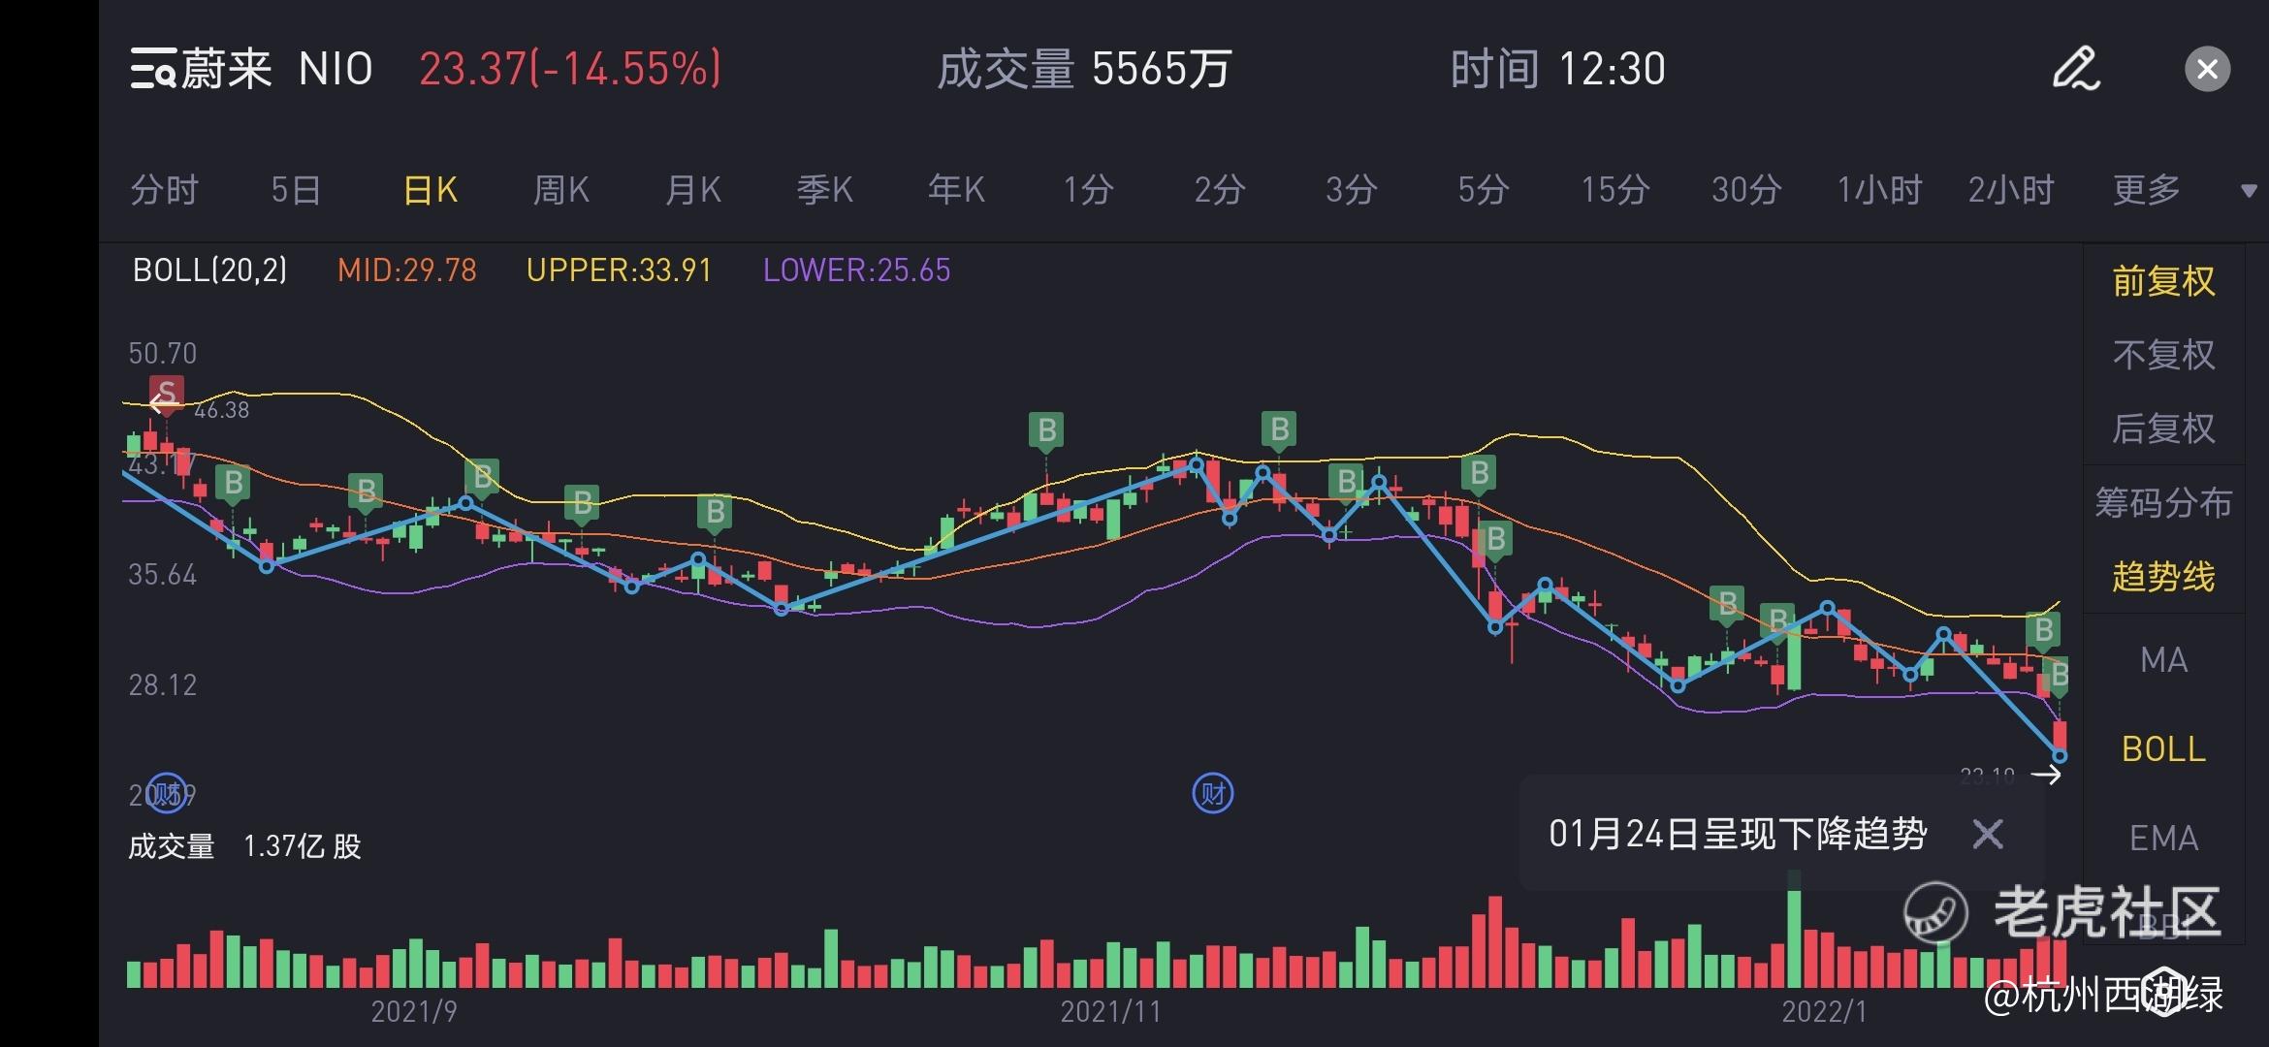Open the 更多 intervals menu

click(x=2147, y=190)
